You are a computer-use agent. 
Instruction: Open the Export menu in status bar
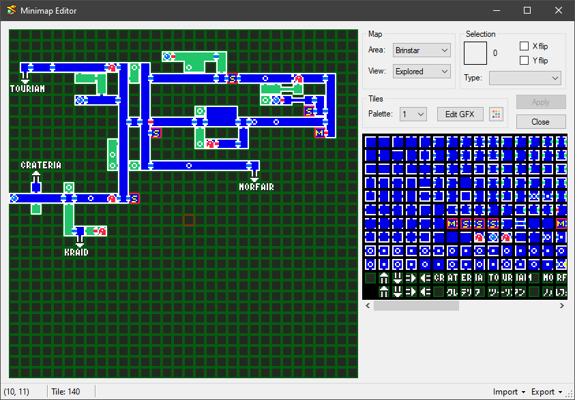547,392
